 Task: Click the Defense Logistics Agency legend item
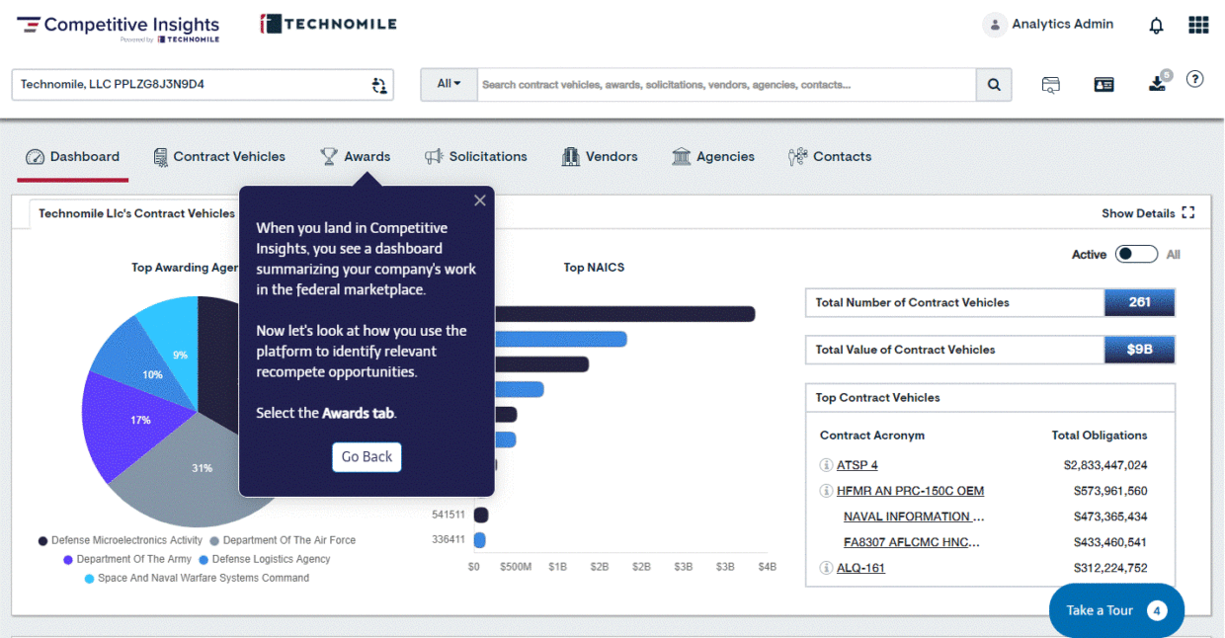[x=265, y=560]
